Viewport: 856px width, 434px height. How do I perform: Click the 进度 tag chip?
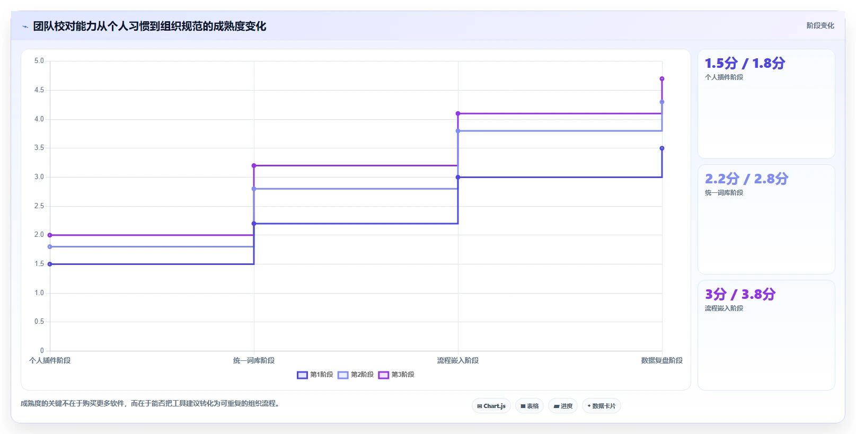(563, 406)
